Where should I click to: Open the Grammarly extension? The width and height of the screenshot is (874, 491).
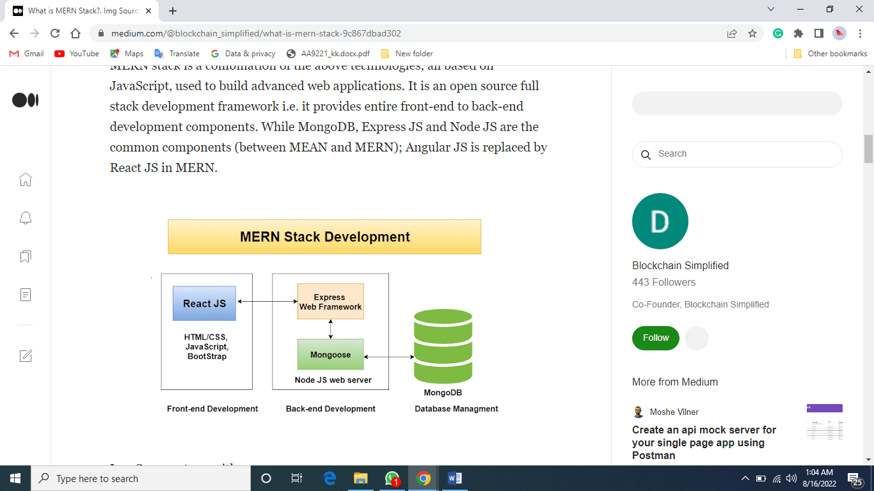click(778, 33)
